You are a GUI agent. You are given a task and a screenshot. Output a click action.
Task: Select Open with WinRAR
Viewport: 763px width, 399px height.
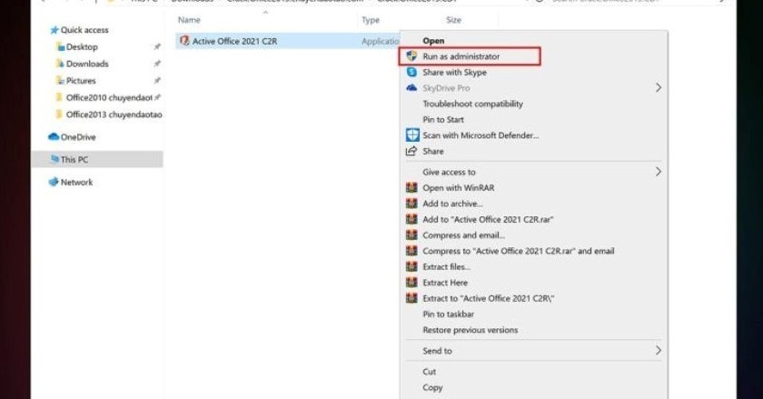coord(459,187)
